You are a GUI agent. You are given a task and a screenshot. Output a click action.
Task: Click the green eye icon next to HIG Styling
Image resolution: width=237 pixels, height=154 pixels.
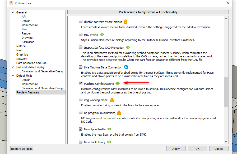click(102, 34)
